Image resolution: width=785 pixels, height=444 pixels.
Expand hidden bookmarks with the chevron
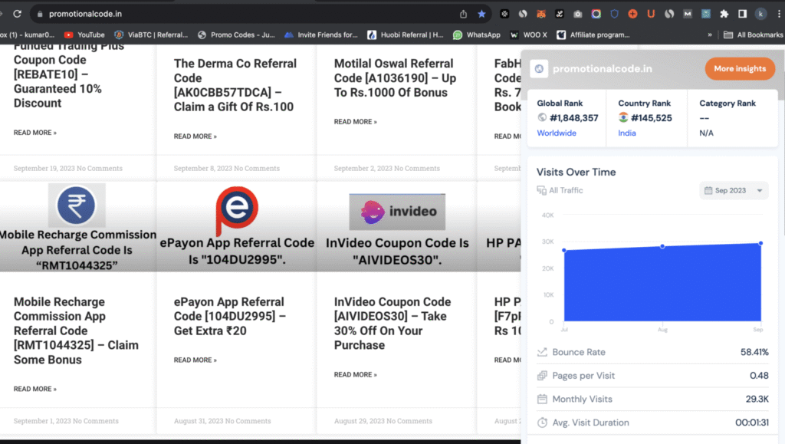[x=710, y=35]
